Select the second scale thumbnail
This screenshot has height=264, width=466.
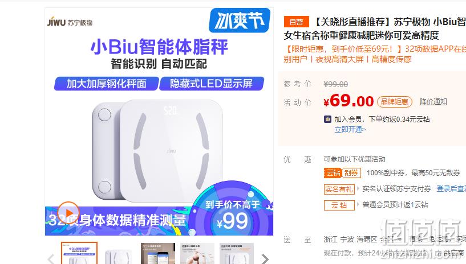click(119, 254)
